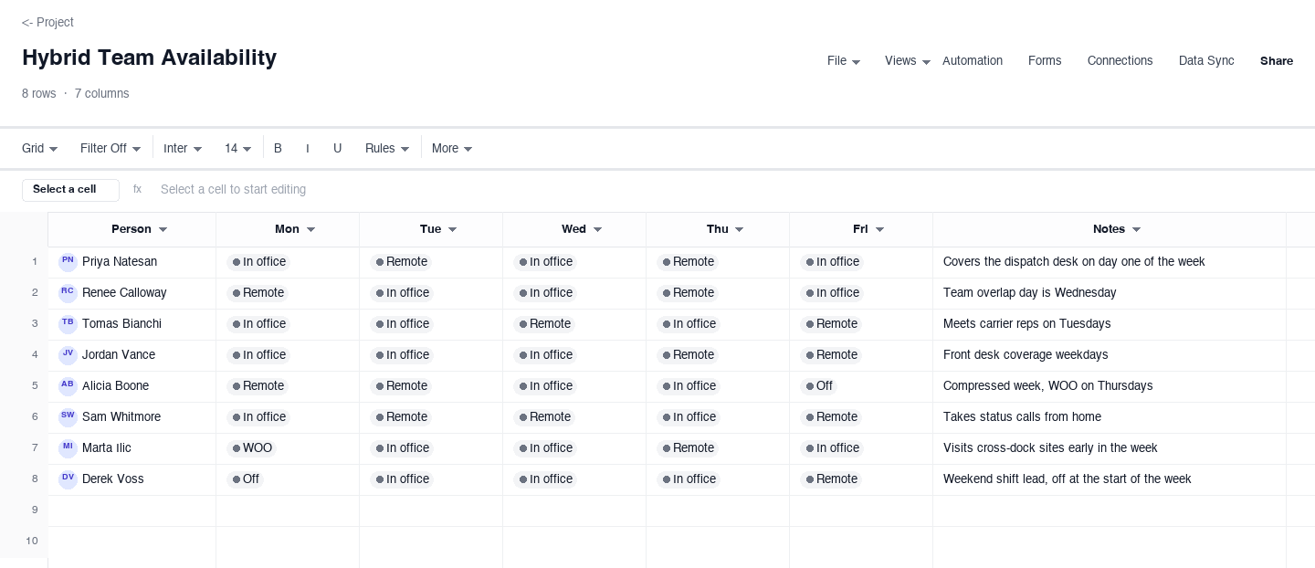Open the More toolbar dropdown
The width and height of the screenshot is (1315, 568).
(452, 148)
